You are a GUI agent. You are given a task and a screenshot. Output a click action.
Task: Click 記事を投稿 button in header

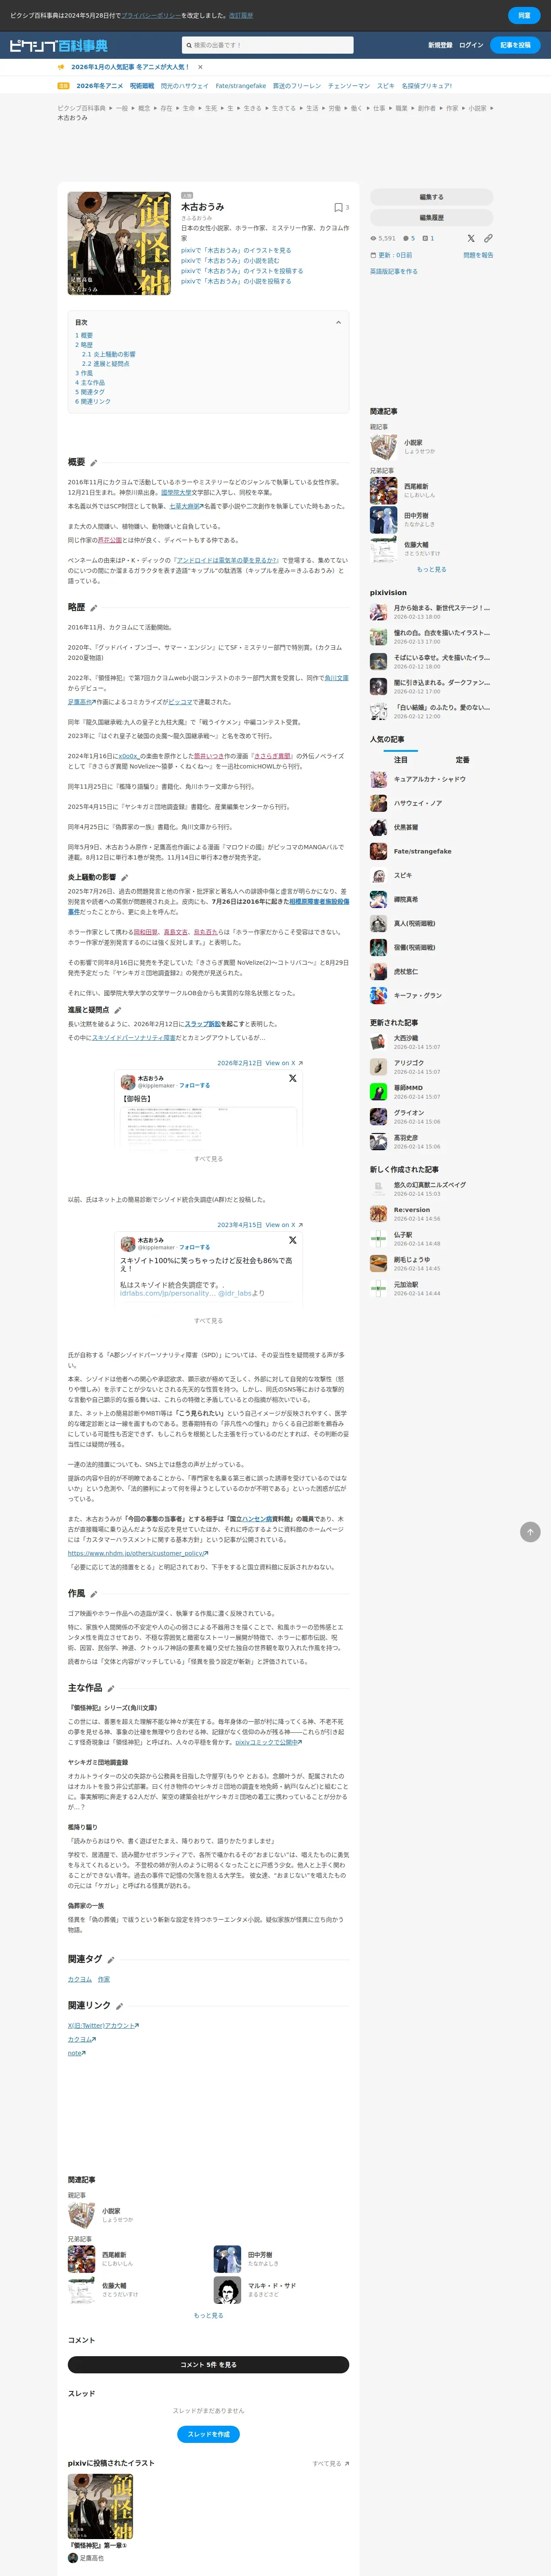coord(516,45)
